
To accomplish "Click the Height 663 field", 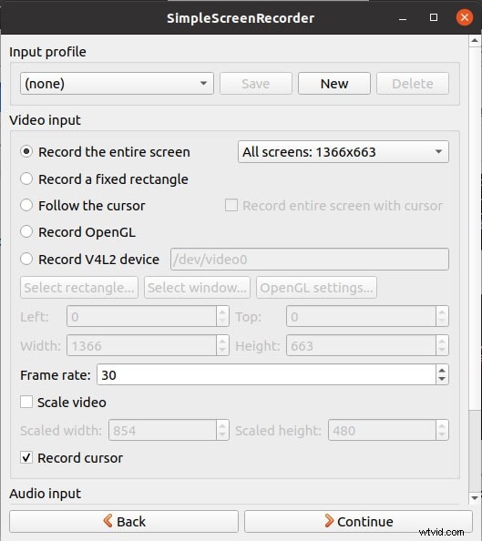I will tap(361, 345).
